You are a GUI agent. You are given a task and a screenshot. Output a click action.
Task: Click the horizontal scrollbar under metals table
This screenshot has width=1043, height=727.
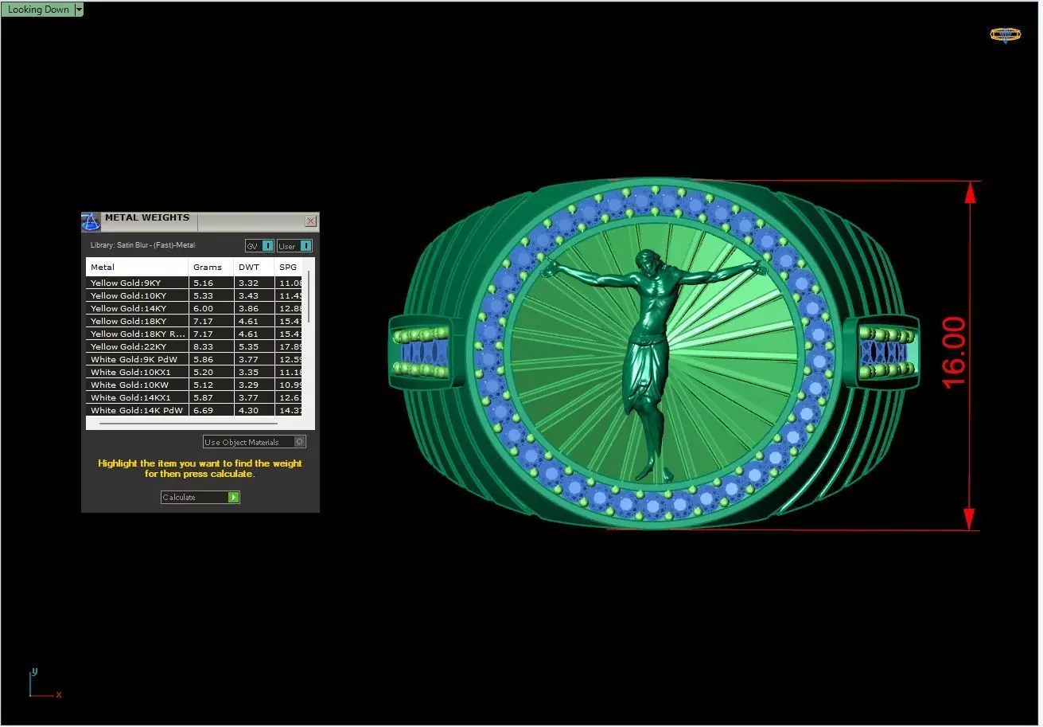point(188,424)
